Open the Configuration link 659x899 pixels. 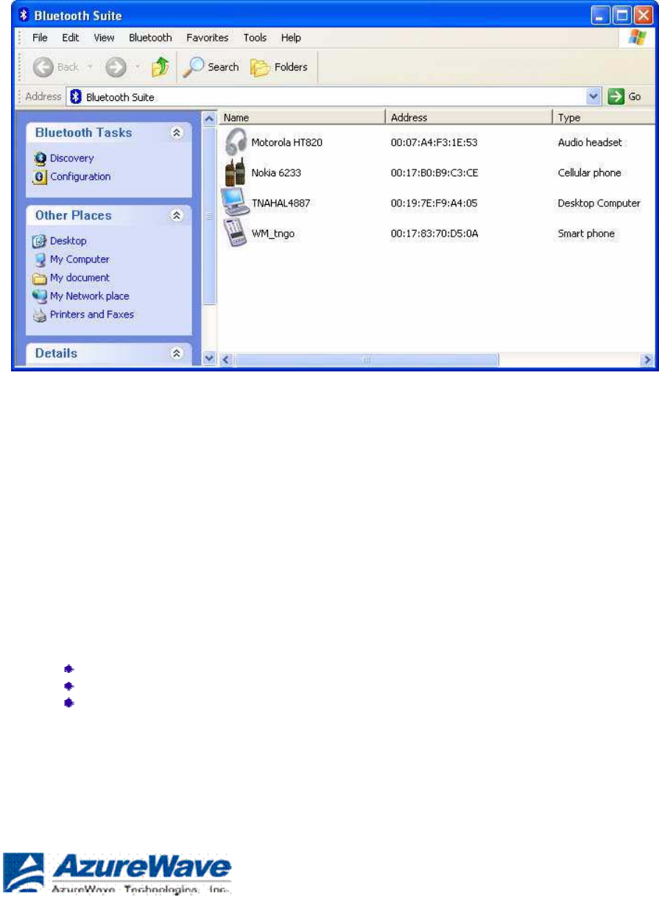point(80,177)
